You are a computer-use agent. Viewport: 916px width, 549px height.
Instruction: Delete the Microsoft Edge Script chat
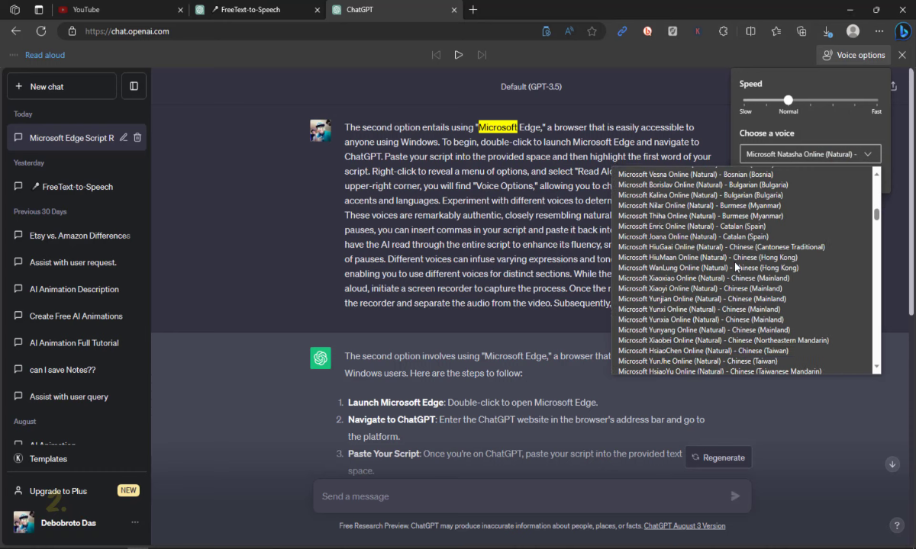[x=137, y=138]
